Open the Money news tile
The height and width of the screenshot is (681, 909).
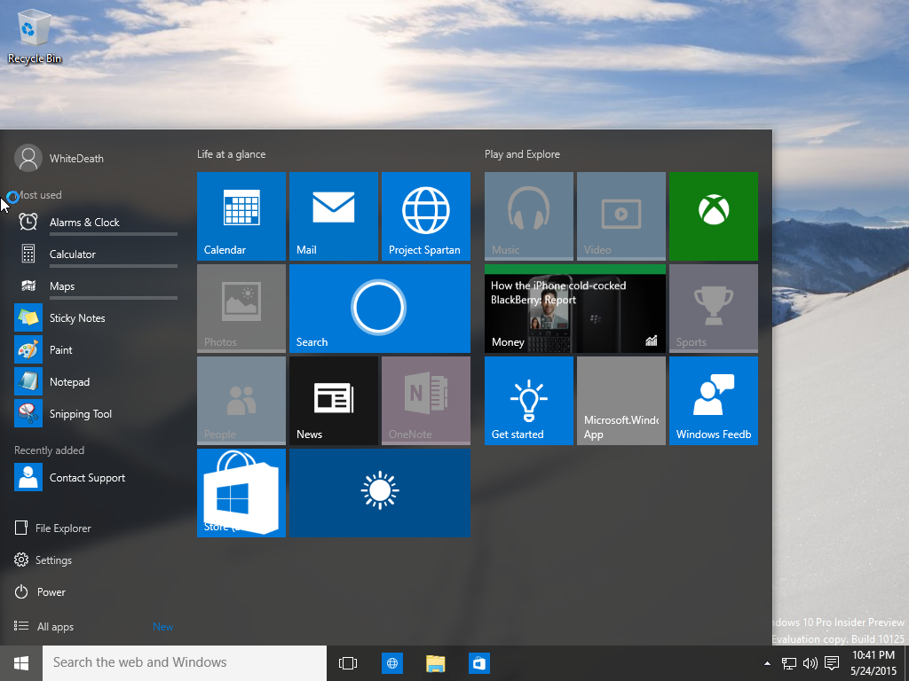(x=575, y=308)
